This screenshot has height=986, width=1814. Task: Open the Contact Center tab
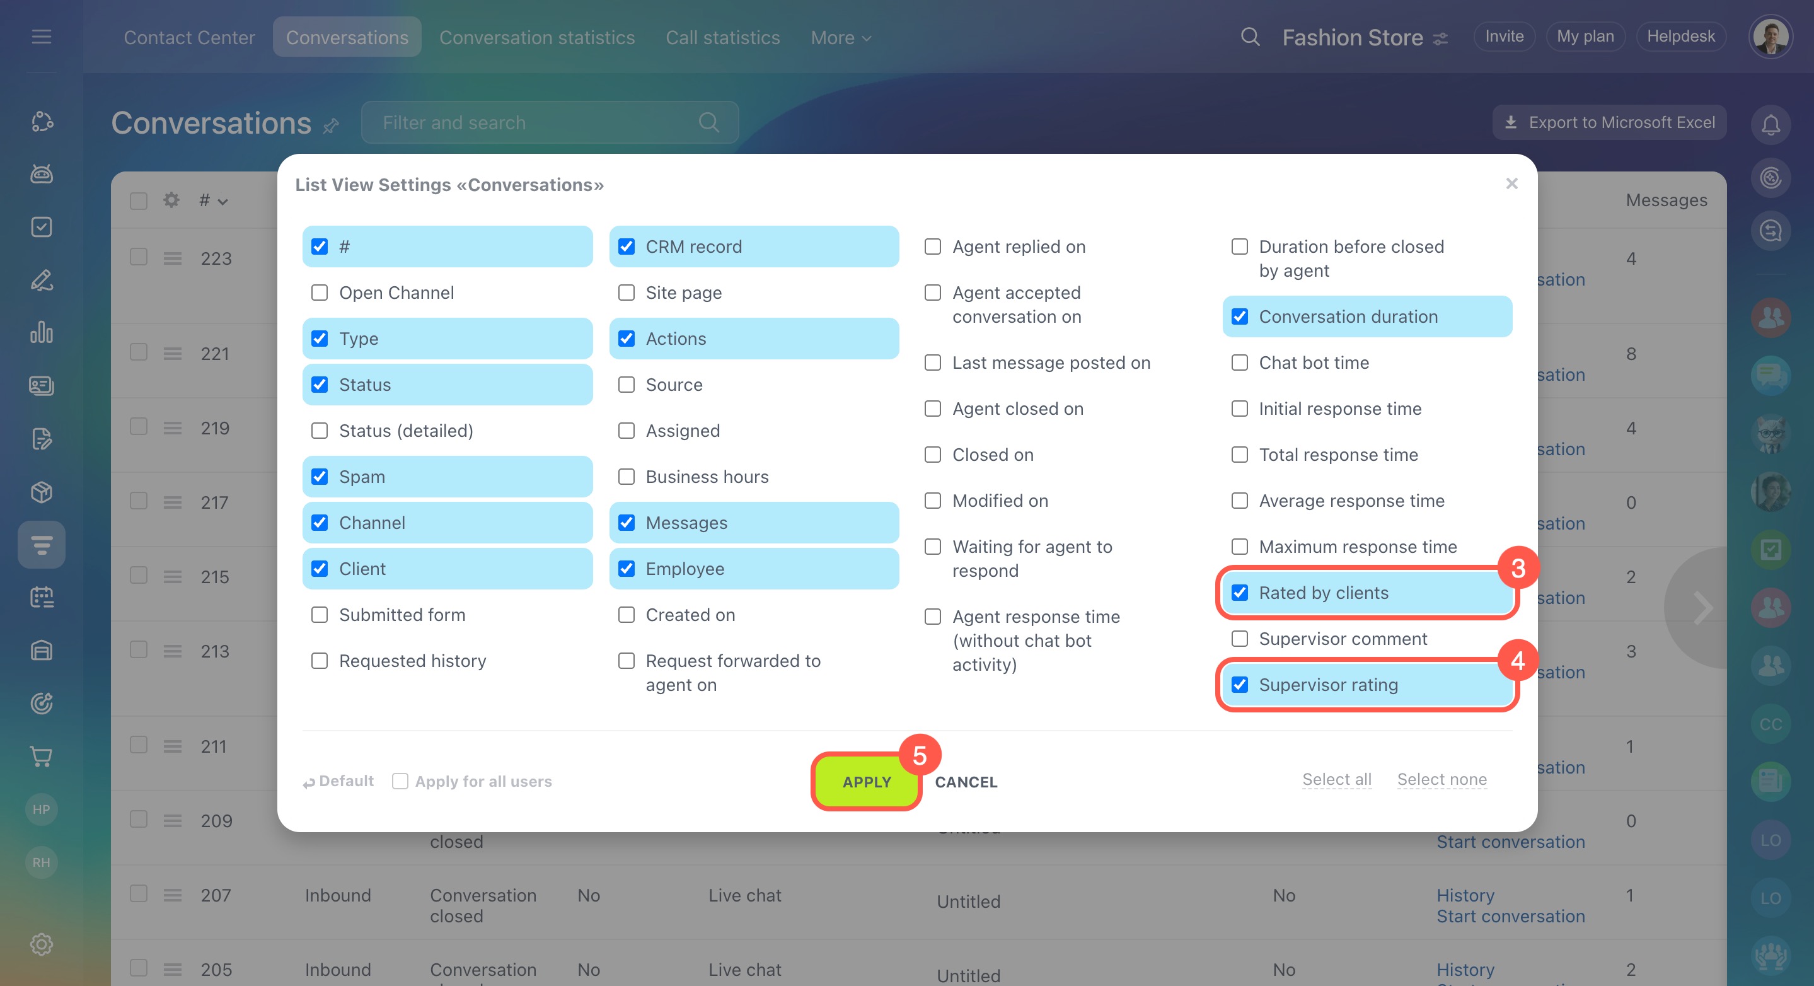(x=190, y=37)
